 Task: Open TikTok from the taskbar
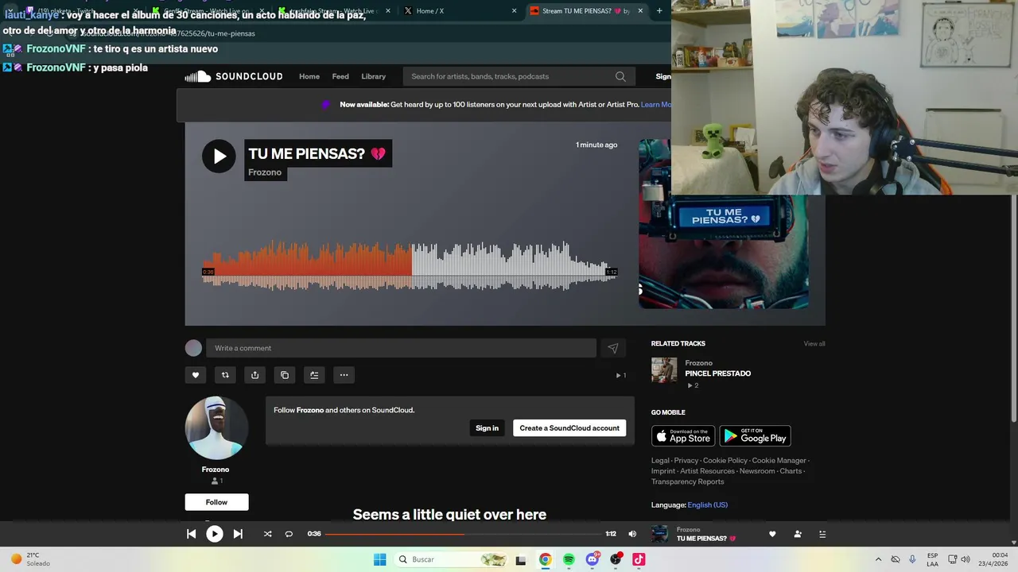(639, 559)
